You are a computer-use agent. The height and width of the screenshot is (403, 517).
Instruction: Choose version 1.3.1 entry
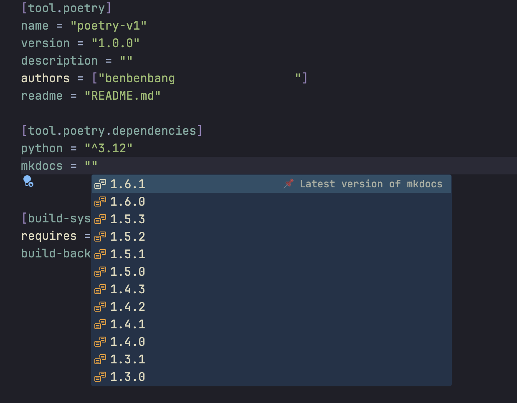point(271,359)
